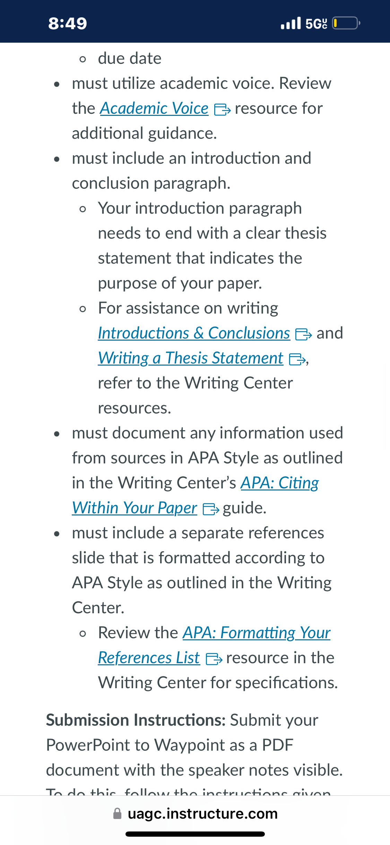This screenshot has height=845, width=390.
Task: Tap the Submission Instructions heading text
Action: pyautogui.click(x=136, y=720)
